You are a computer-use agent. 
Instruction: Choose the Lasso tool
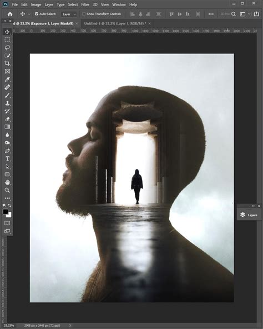[x=7, y=48]
